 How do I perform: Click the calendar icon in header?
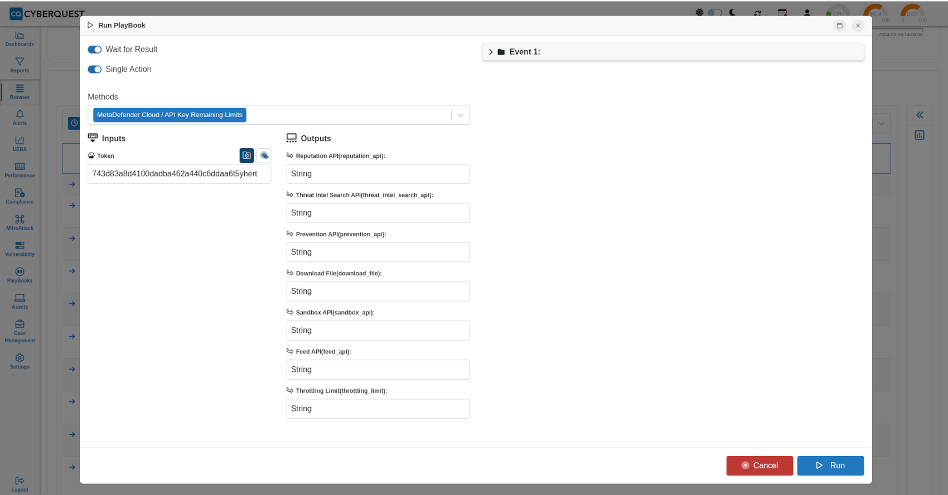782,13
